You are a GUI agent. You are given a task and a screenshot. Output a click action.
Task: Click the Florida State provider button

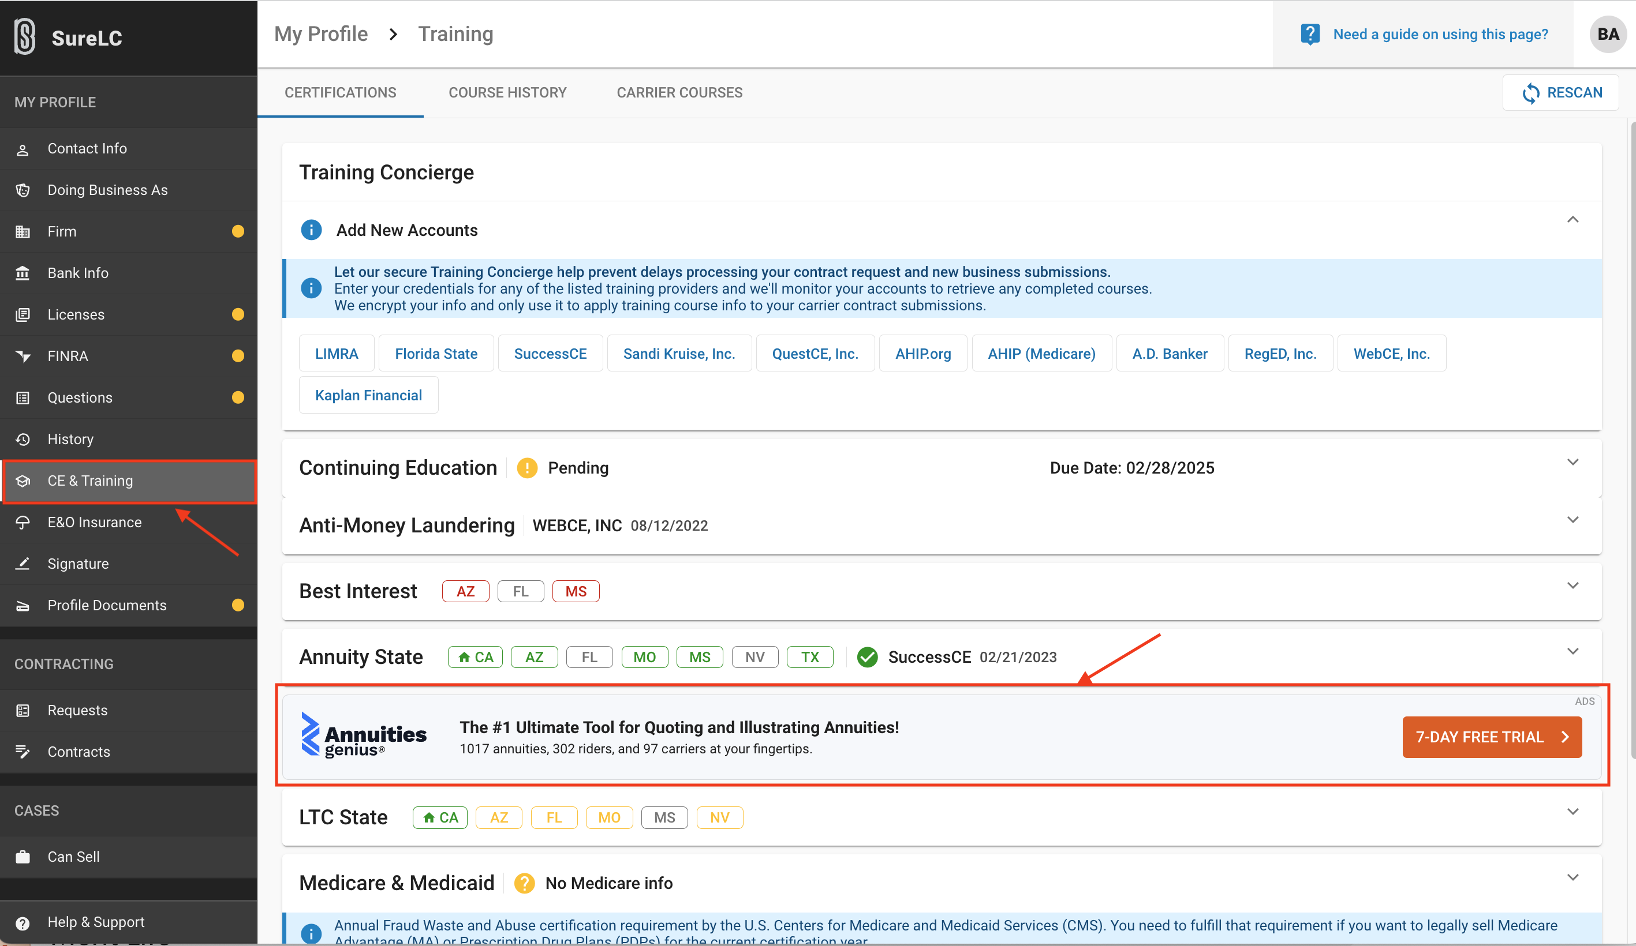pyautogui.click(x=436, y=354)
